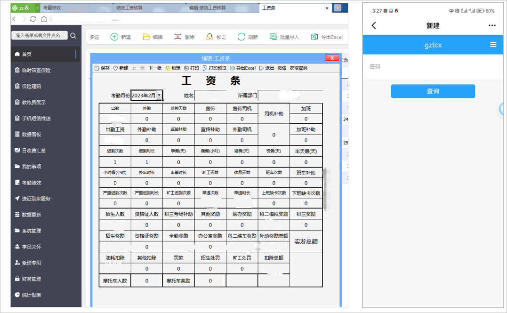The height and width of the screenshot is (313, 507).
Task: Open 统计报表 in the sidebar
Action: (x=45, y=295)
